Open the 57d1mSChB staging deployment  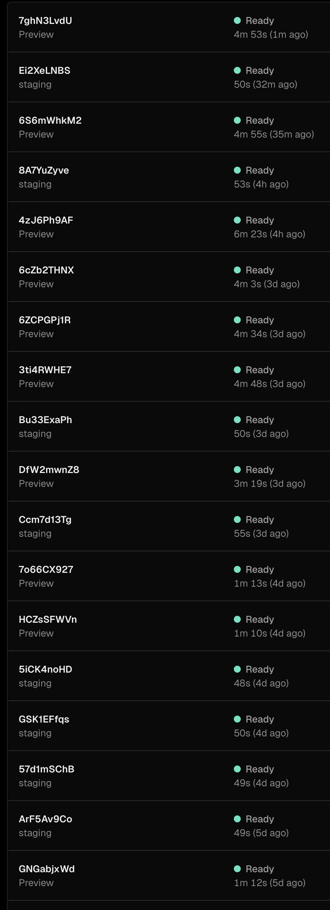click(47, 769)
